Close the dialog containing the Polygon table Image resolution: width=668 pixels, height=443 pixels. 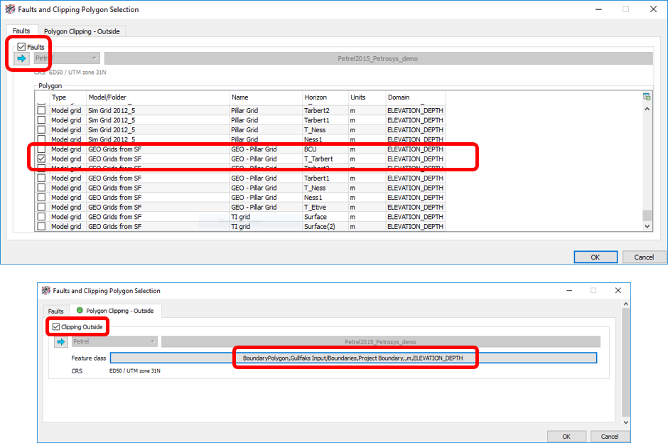click(653, 9)
